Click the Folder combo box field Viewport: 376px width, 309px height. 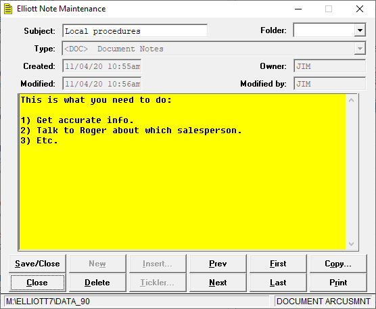[x=329, y=30]
